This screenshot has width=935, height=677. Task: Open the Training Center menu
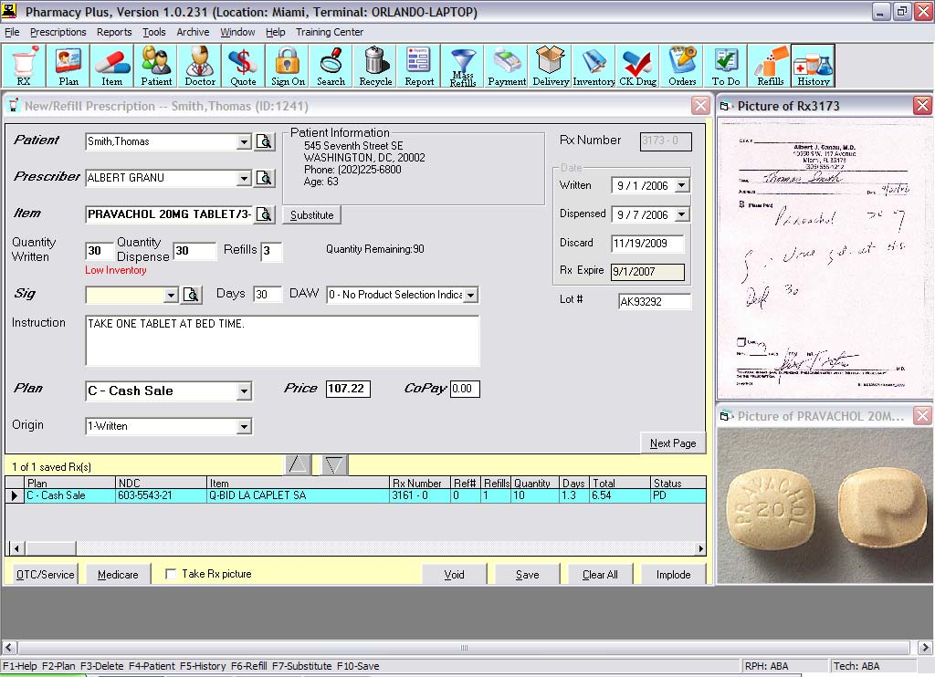coord(330,32)
